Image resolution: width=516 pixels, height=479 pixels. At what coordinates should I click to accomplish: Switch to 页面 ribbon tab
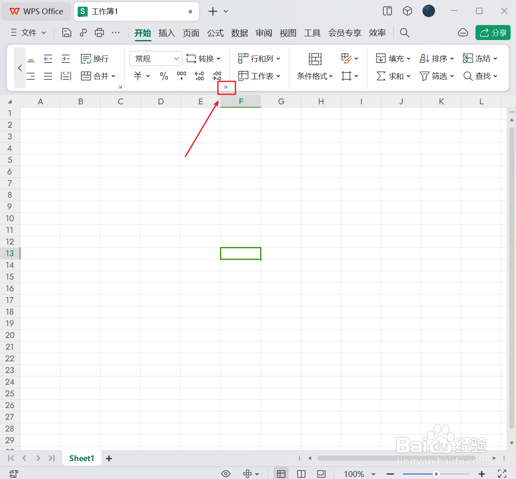[x=191, y=33]
